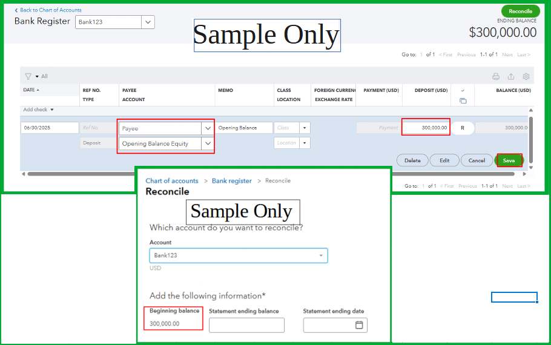Click the BALANCE (USD) column header
Viewport: 551px width, 345px height.
pos(513,91)
